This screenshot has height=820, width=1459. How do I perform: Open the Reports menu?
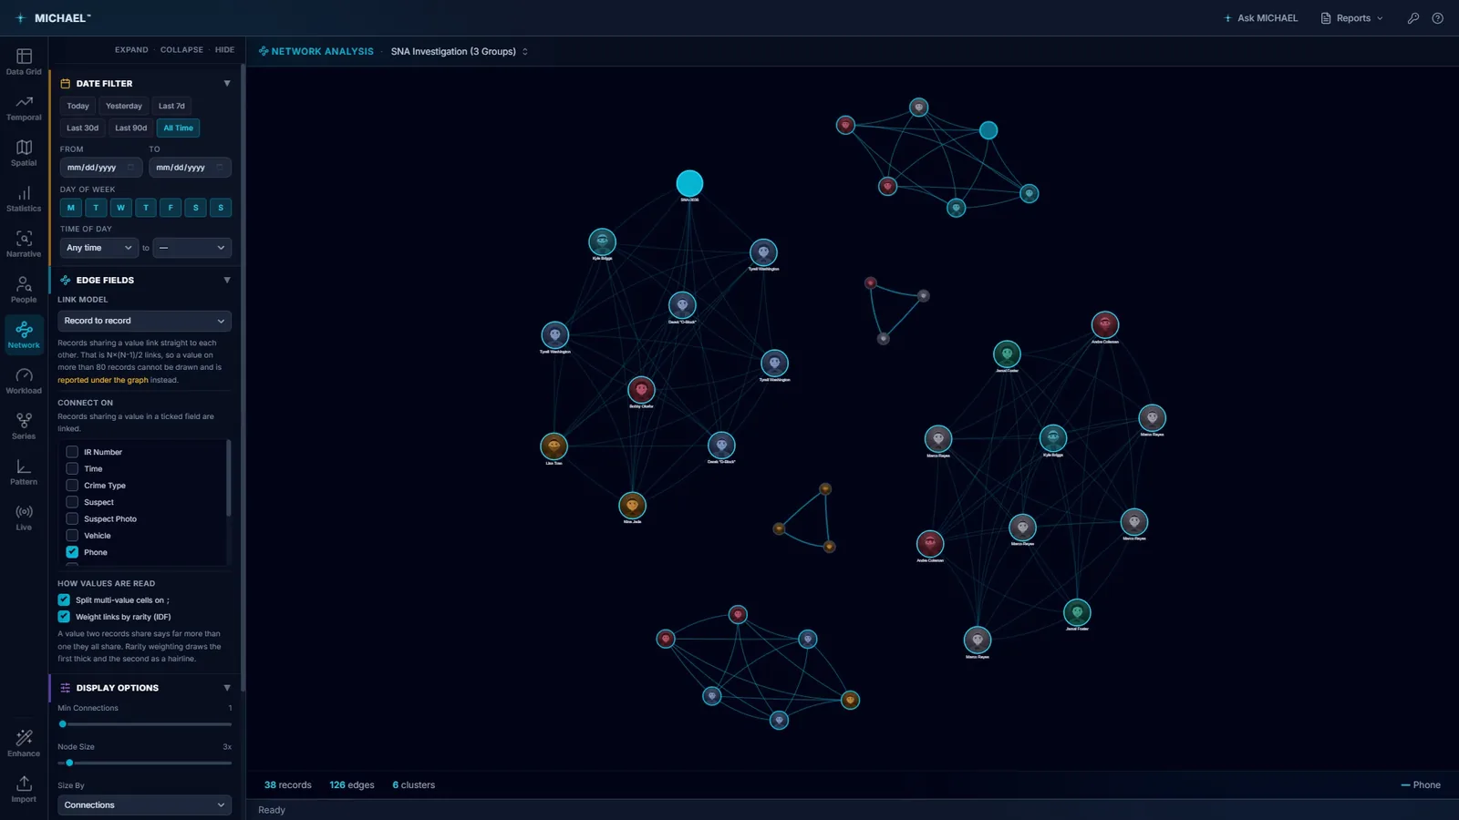[x=1352, y=18]
